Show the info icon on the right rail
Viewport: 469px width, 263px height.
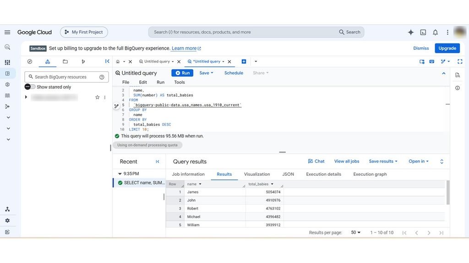pos(458,88)
